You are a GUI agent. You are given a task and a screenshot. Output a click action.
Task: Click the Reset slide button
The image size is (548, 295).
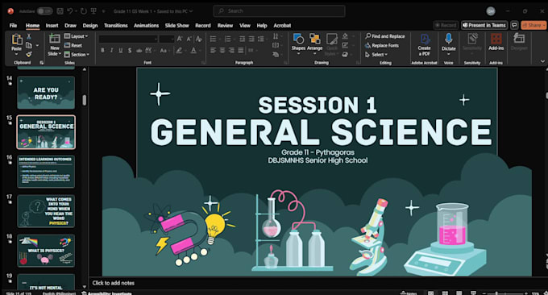73,45
